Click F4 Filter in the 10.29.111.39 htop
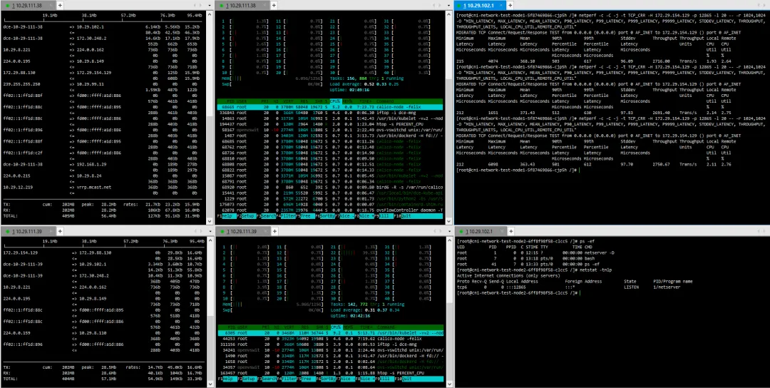Viewport: 770px width, 388px height. point(287,379)
